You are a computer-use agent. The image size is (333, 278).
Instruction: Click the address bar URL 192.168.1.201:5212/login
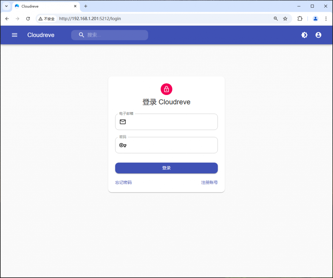90,19
